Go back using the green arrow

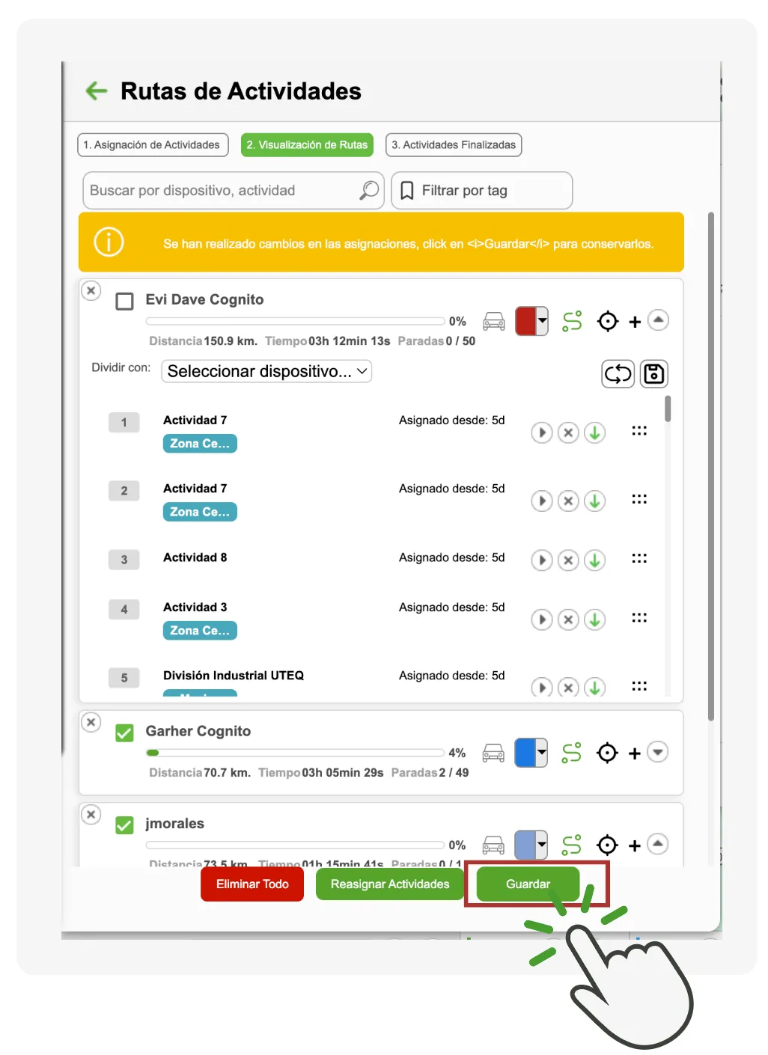click(97, 91)
